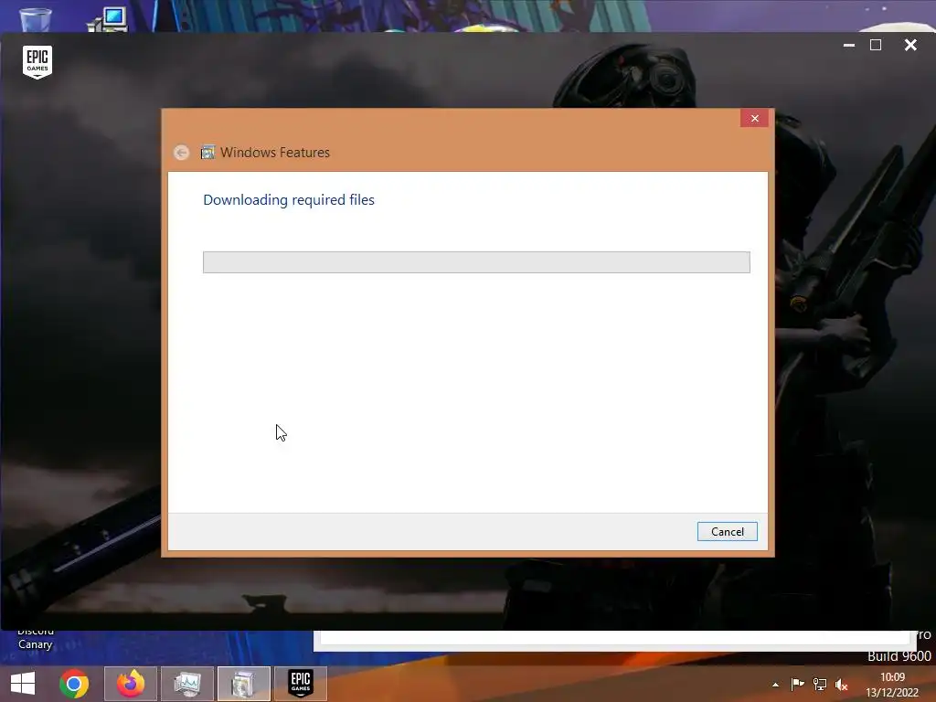This screenshot has width=936, height=702.
Task: Click the muted volume tray icon
Action: (x=842, y=685)
